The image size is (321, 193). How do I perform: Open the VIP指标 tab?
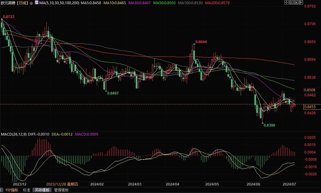[12, 190]
